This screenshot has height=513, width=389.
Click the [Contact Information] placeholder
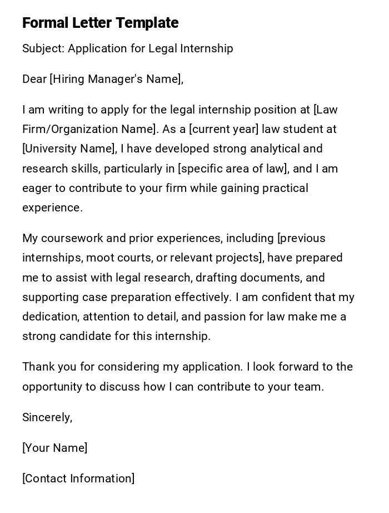(78, 479)
